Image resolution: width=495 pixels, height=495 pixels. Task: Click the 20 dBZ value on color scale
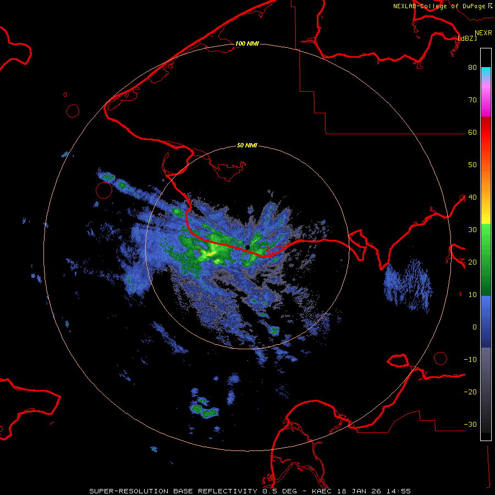coord(472,262)
